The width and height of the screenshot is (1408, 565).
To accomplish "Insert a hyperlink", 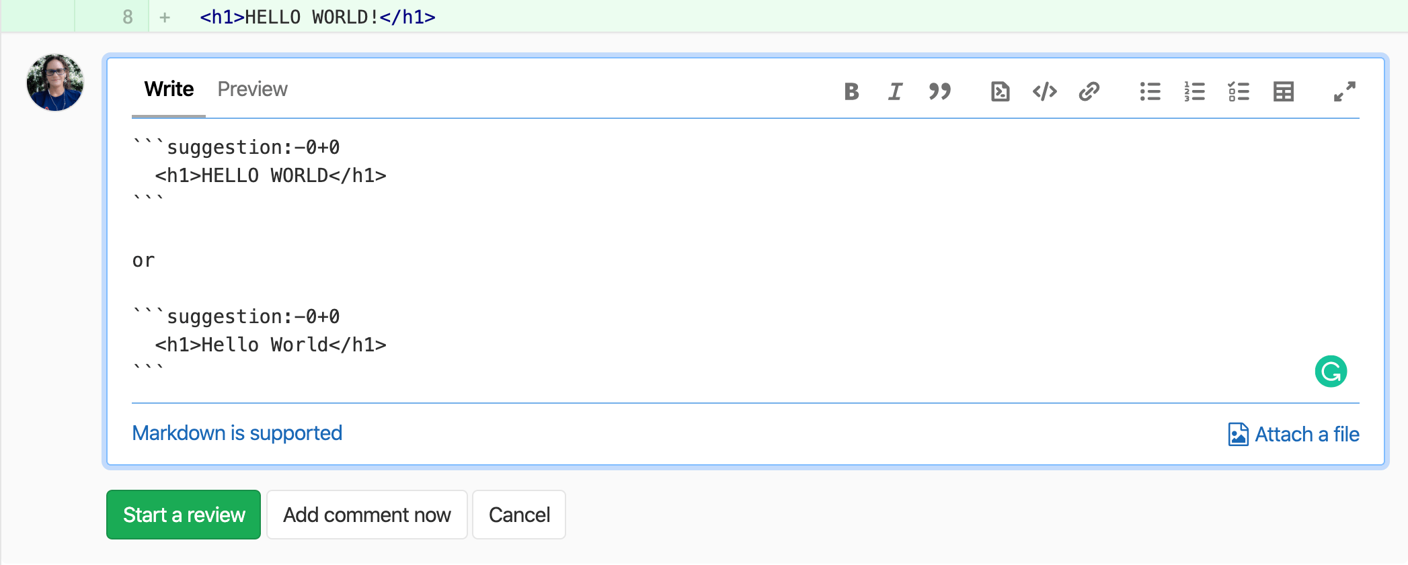I will tap(1089, 92).
